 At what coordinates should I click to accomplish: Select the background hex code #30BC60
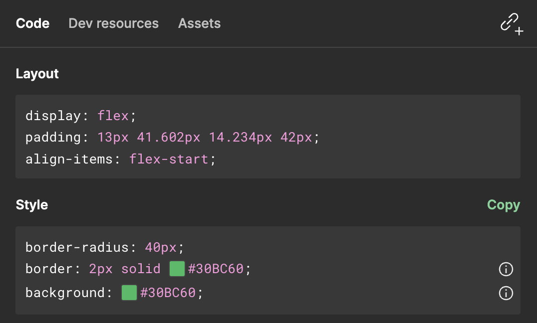(169, 293)
